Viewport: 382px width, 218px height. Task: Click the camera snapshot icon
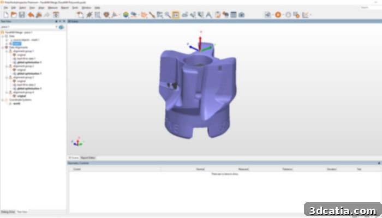pos(241,15)
